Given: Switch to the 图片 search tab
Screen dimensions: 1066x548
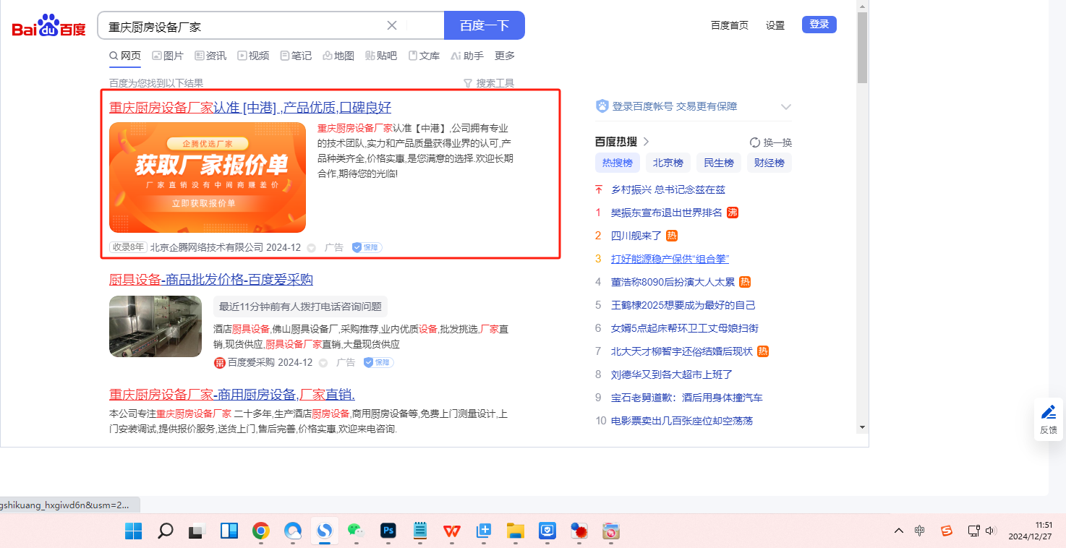Looking at the screenshot, I should pyautogui.click(x=167, y=56).
